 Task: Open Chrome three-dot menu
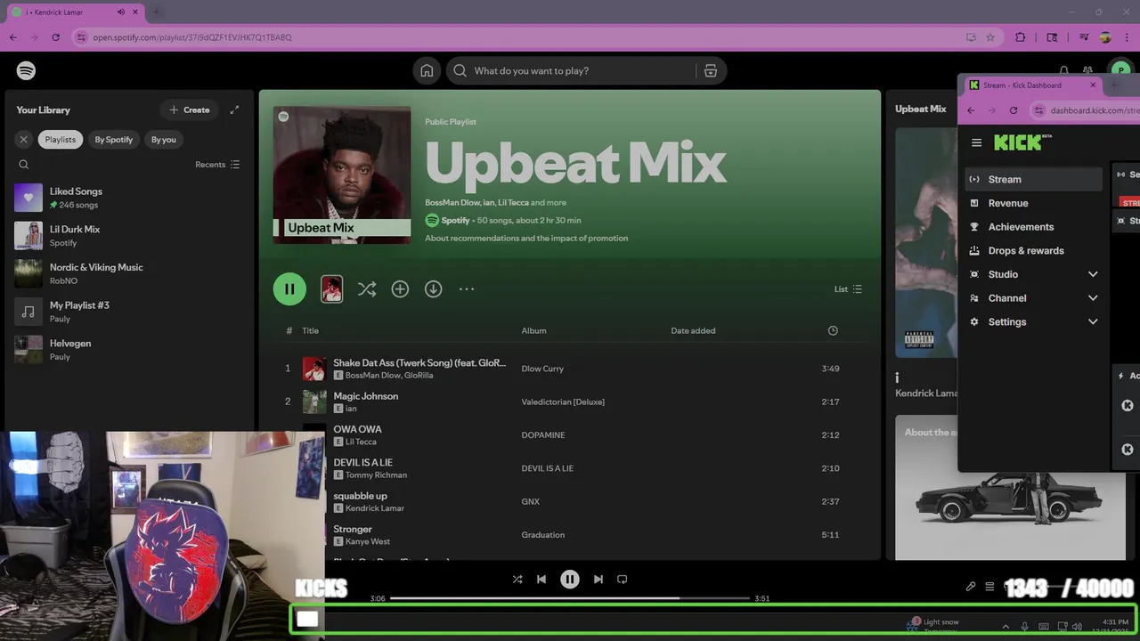coord(1128,37)
